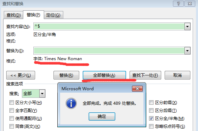Click the blue information icon
The height and width of the screenshot is (131, 198).
71,103
